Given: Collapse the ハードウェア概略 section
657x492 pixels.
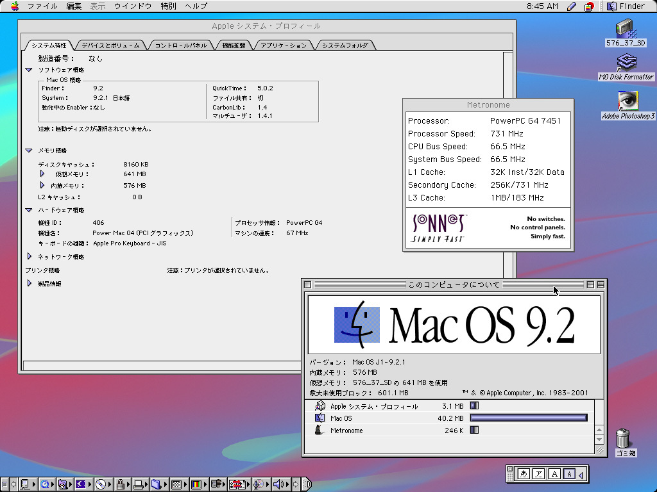Looking at the screenshot, I should [28, 210].
